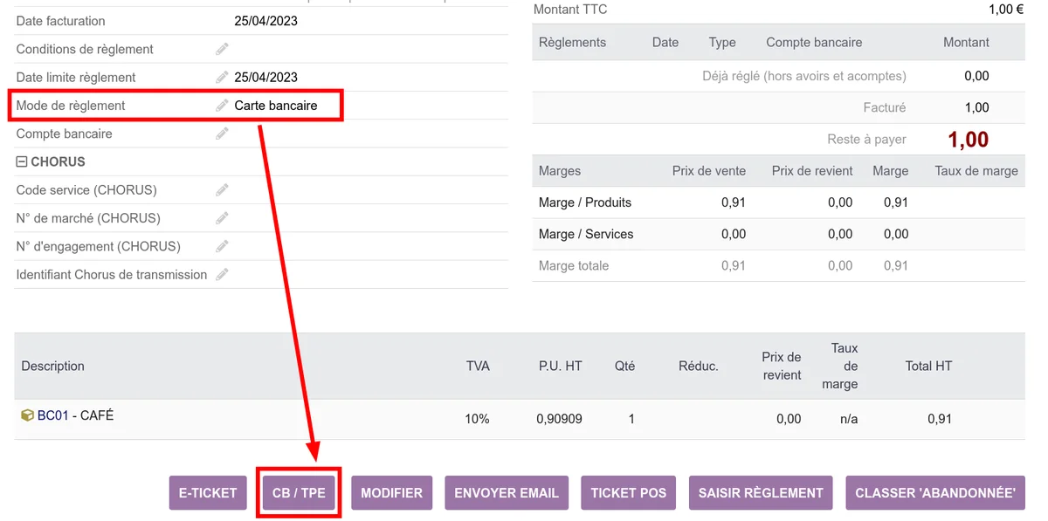1048x521 pixels.
Task: Click the 'Déjà réglé (hors avoirs et acomptes)' label
Action: (804, 76)
